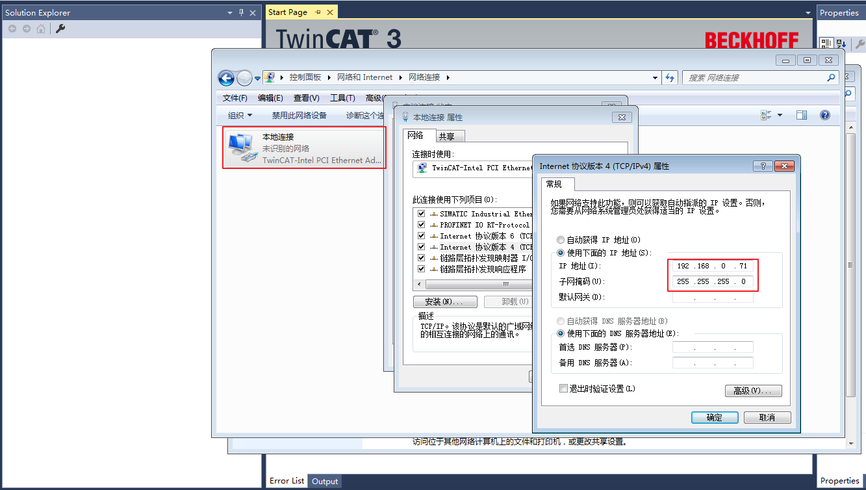Open the document list dropdown arrow

click(x=808, y=12)
